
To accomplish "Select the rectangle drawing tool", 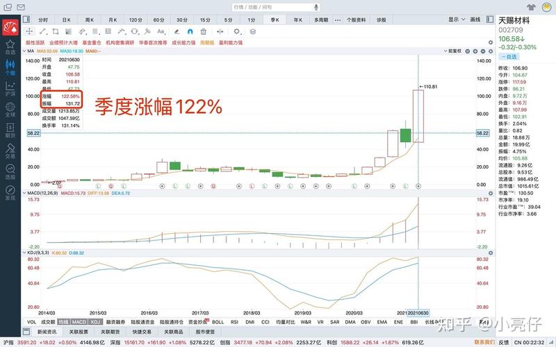I will pos(56,31).
